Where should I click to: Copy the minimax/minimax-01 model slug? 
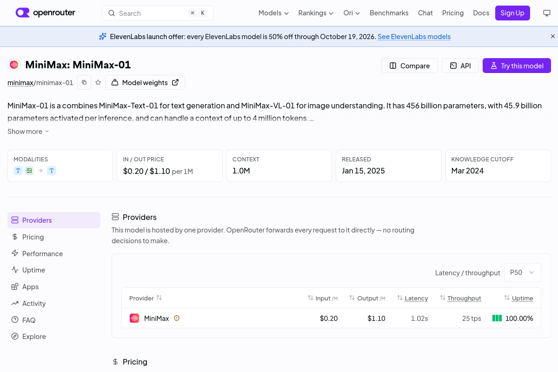pyautogui.click(x=84, y=82)
